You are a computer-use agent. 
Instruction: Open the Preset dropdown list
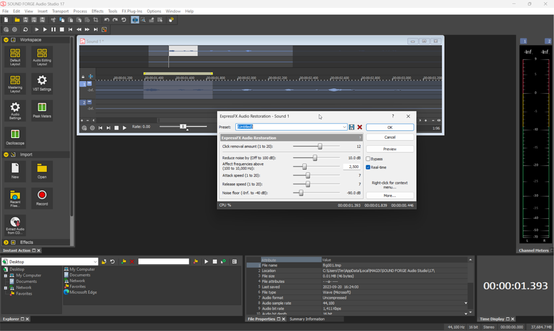344,127
